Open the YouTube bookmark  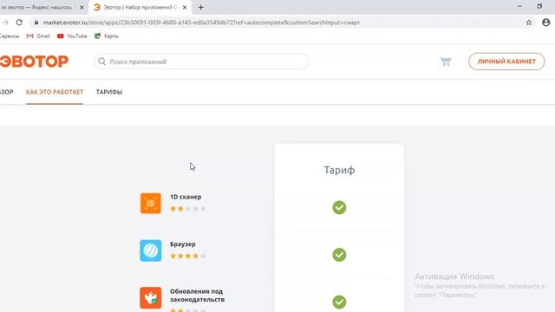pos(72,36)
